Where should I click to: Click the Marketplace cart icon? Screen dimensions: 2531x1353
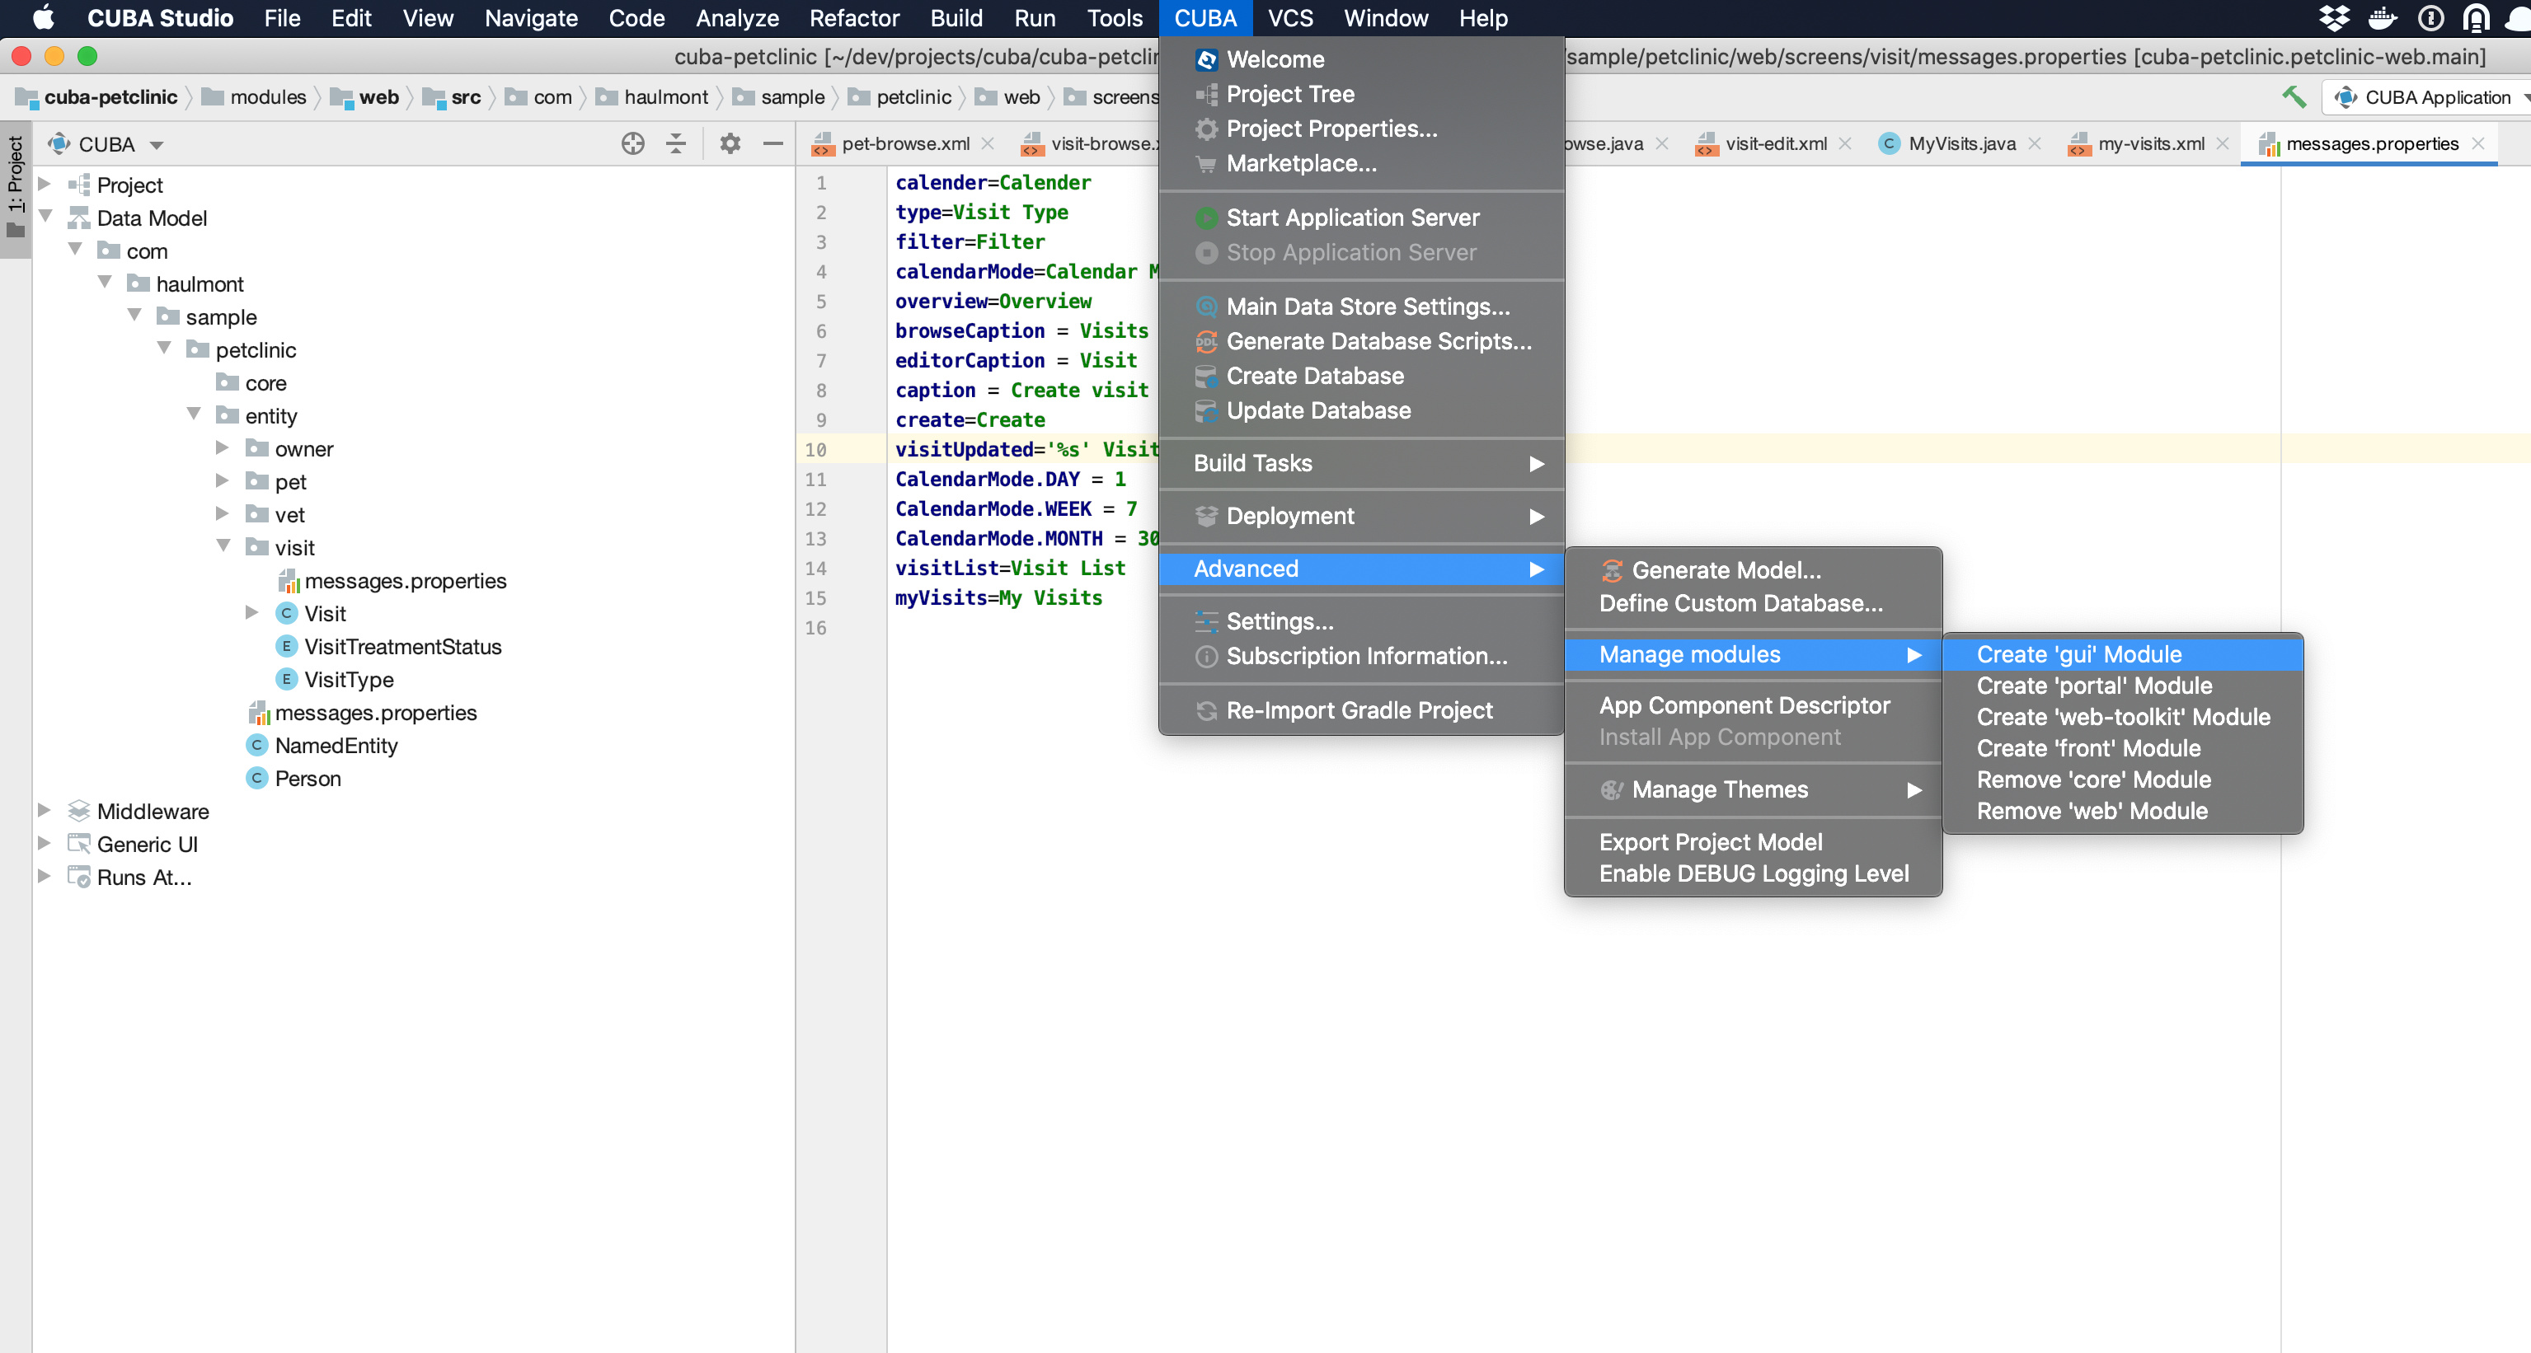pos(1206,164)
